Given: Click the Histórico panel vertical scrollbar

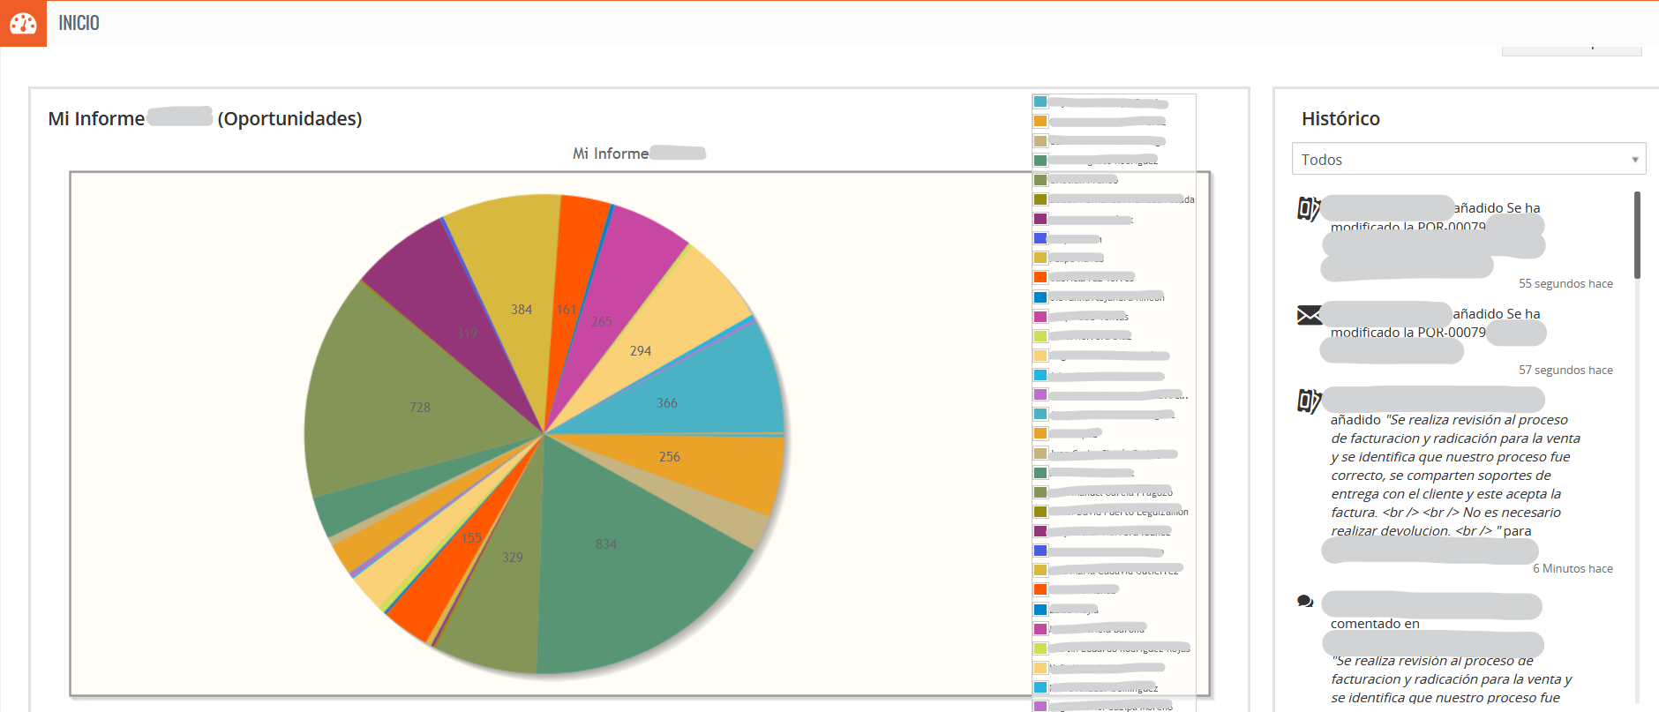Looking at the screenshot, I should point(1637,235).
